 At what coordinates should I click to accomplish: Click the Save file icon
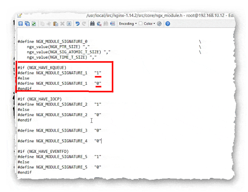point(20,24)
